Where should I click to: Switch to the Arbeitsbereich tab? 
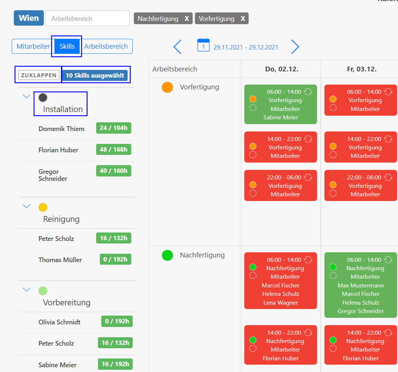coord(106,46)
